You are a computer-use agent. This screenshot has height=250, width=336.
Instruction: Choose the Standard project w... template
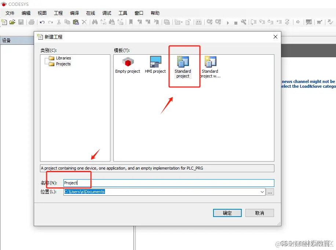[x=210, y=67]
